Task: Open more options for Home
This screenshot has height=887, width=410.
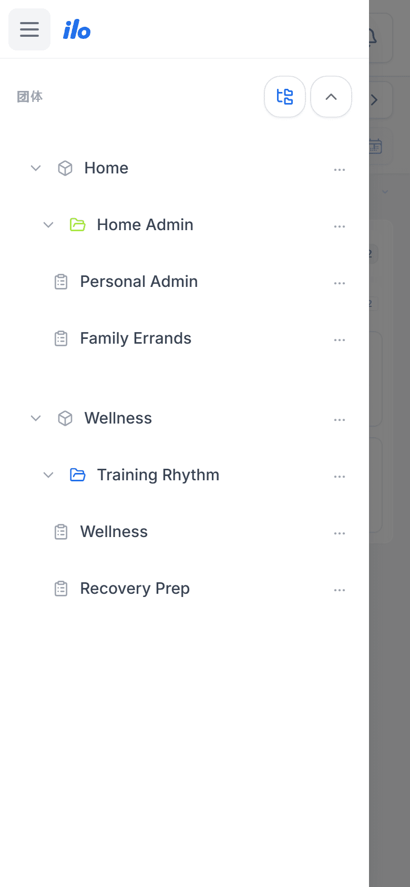Action: coord(340,170)
